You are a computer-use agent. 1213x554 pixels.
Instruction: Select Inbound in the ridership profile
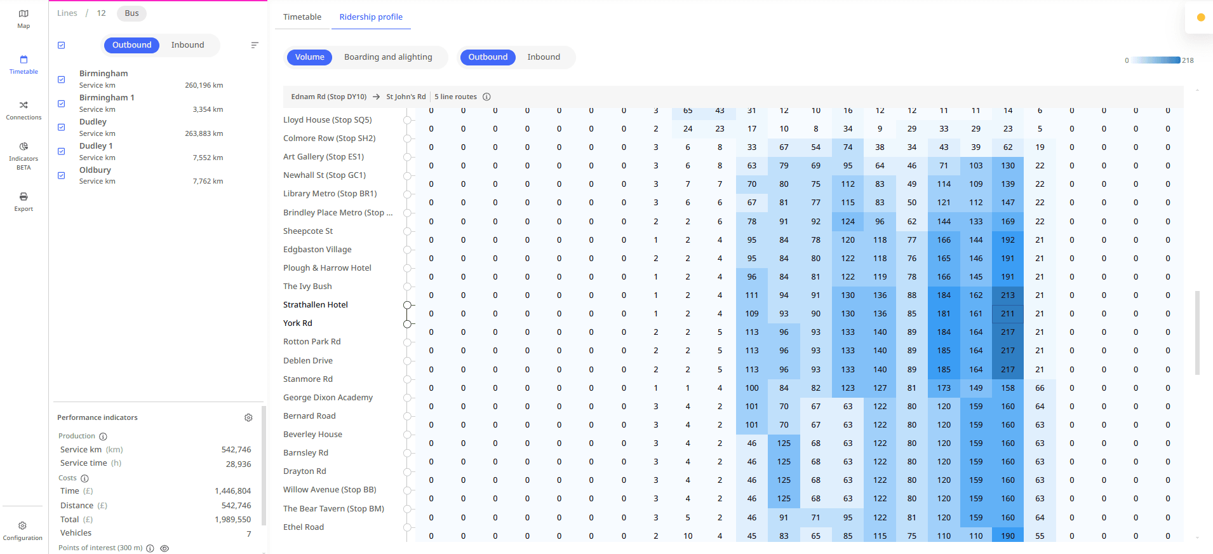pos(544,57)
